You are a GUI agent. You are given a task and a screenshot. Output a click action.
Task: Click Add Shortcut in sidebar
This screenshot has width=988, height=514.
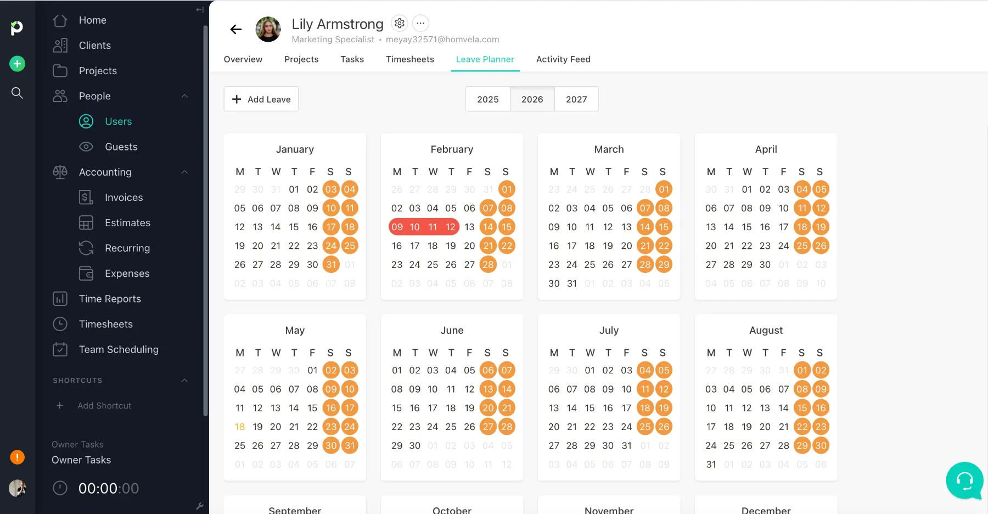coord(104,405)
